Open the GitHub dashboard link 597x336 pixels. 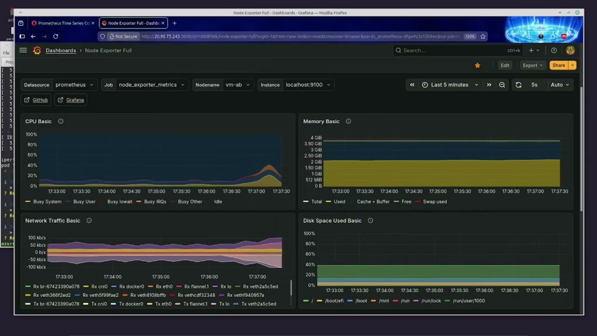(x=36, y=100)
